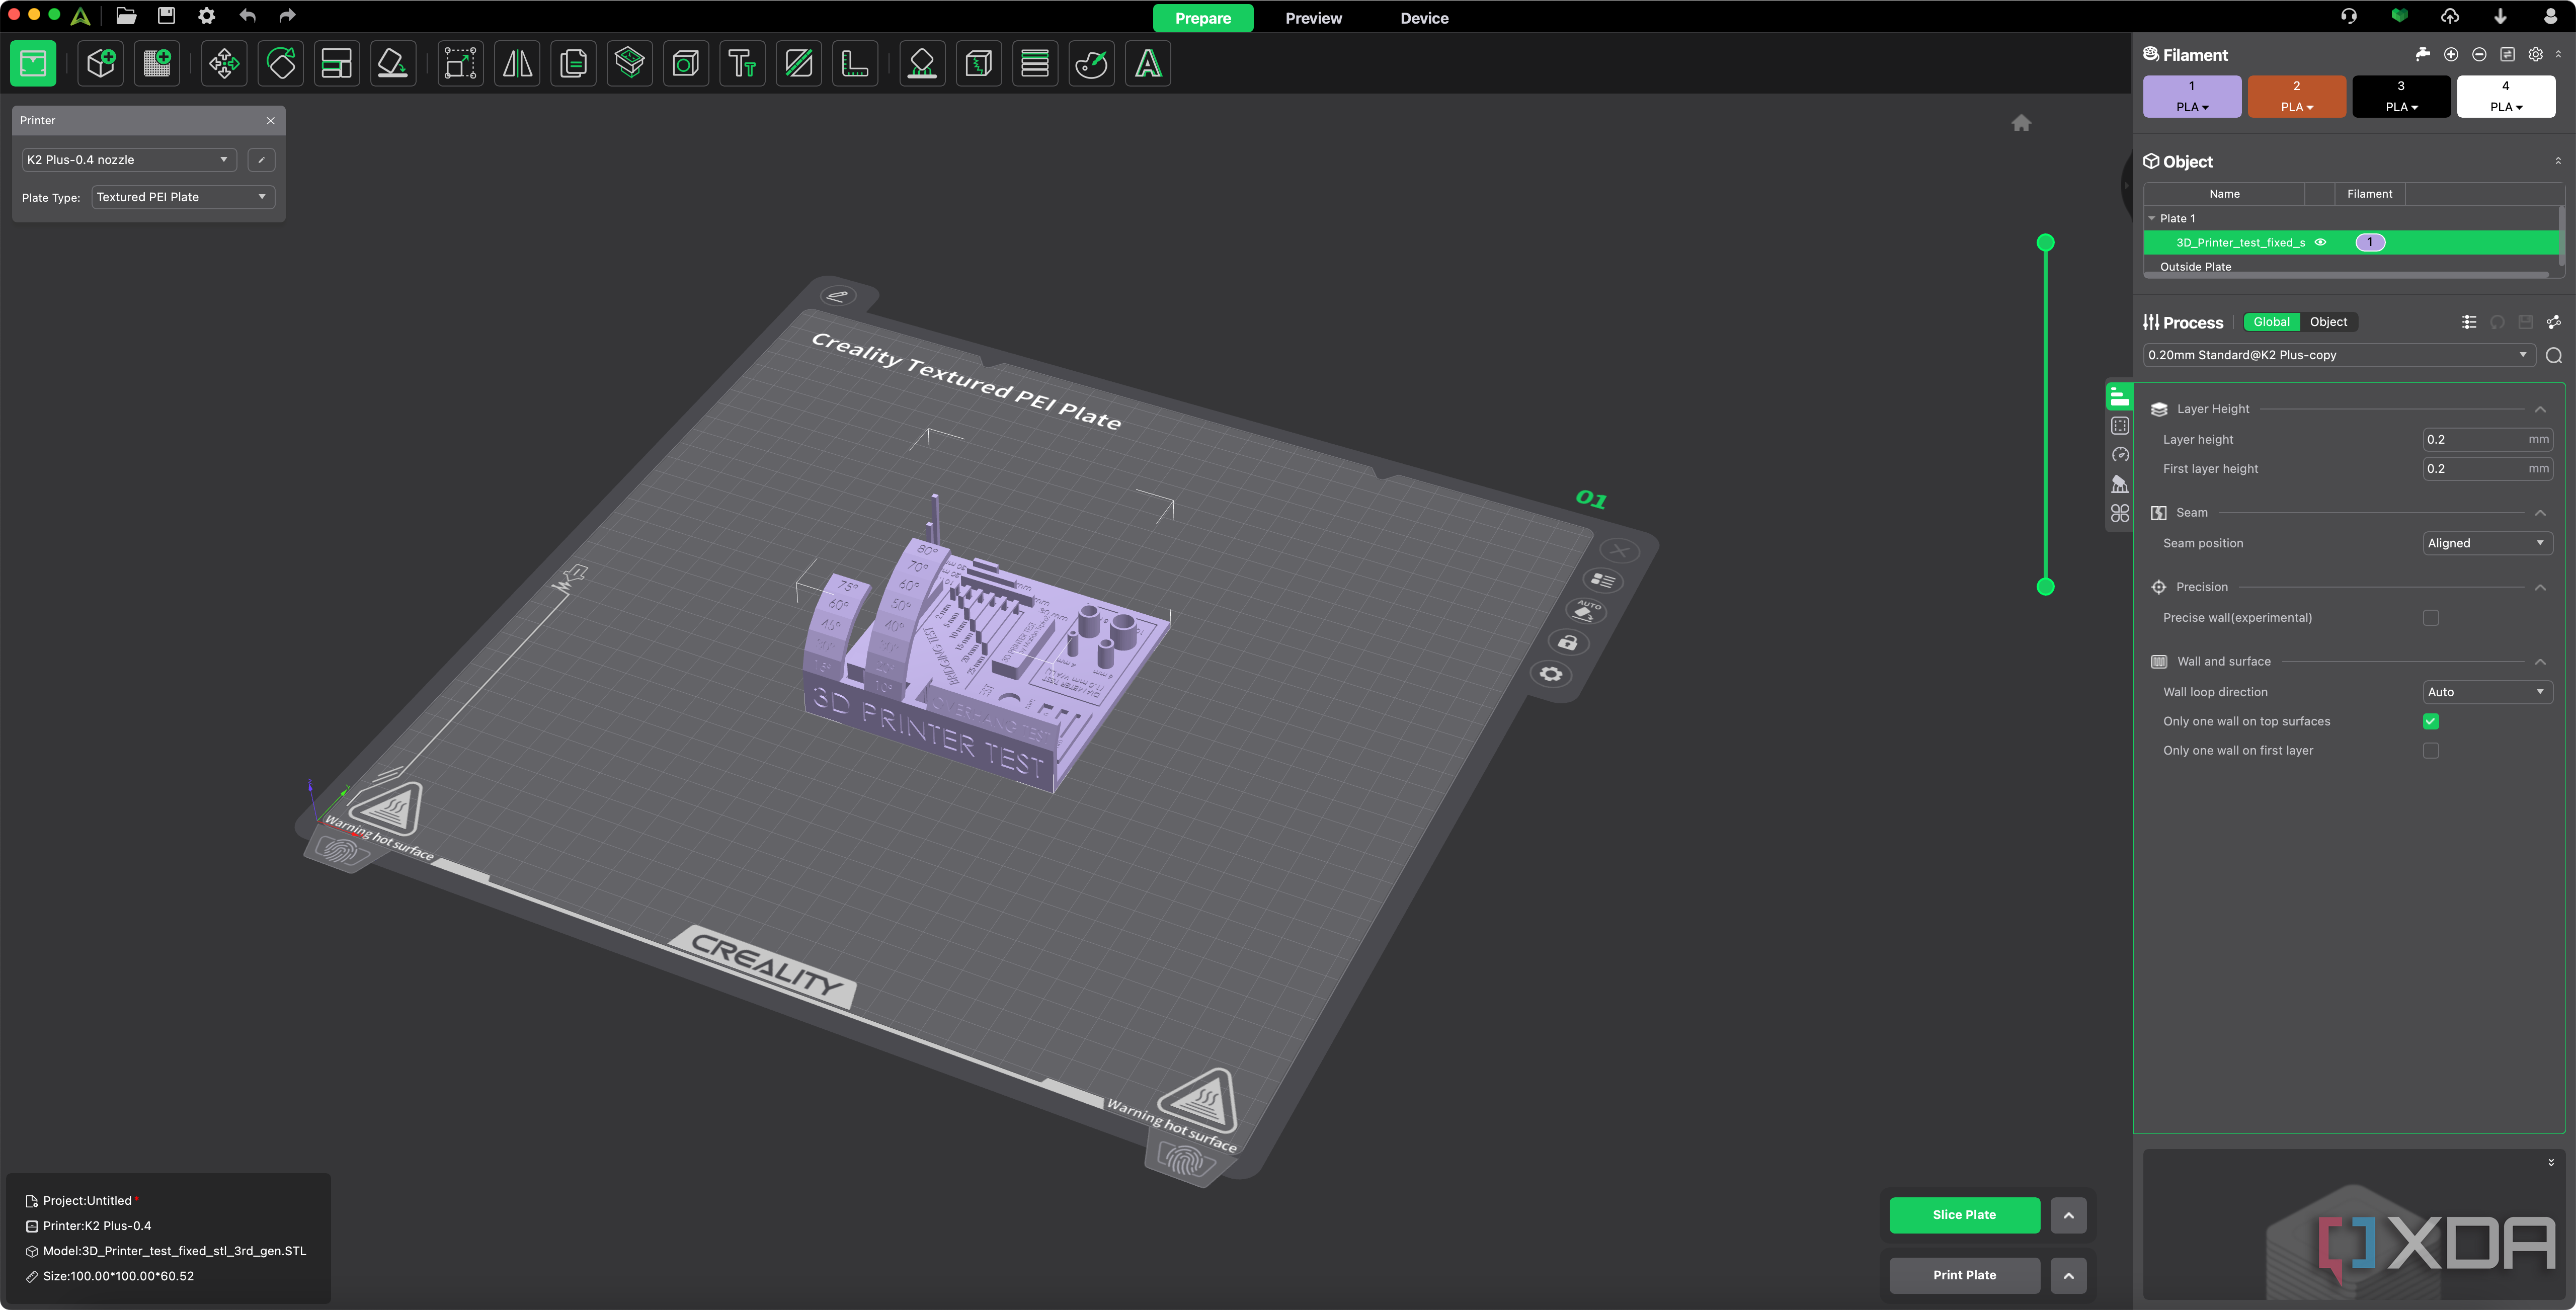
Task: Open the Plate Type dropdown
Action: [182, 197]
